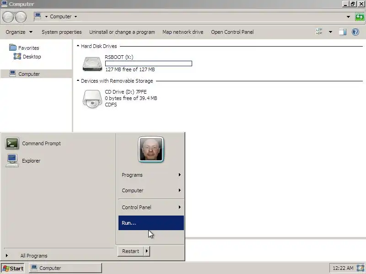The width and height of the screenshot is (366, 274).
Task: Click the Desktop icon in the navigation pane
Action: point(17,56)
